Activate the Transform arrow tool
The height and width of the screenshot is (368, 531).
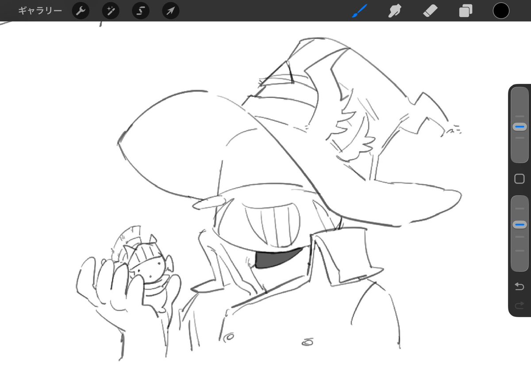(x=171, y=11)
